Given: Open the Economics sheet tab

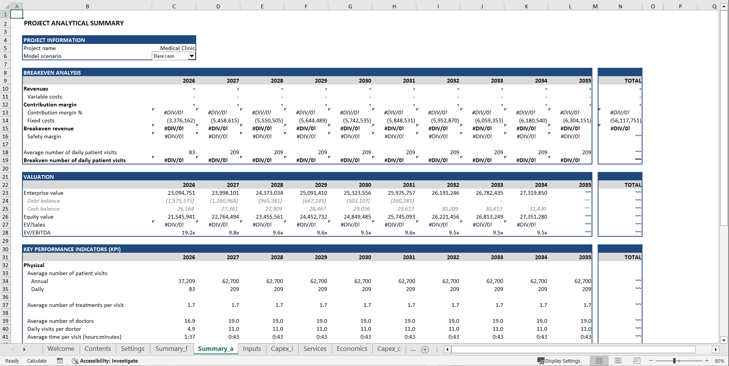Looking at the screenshot, I should click(x=351, y=349).
